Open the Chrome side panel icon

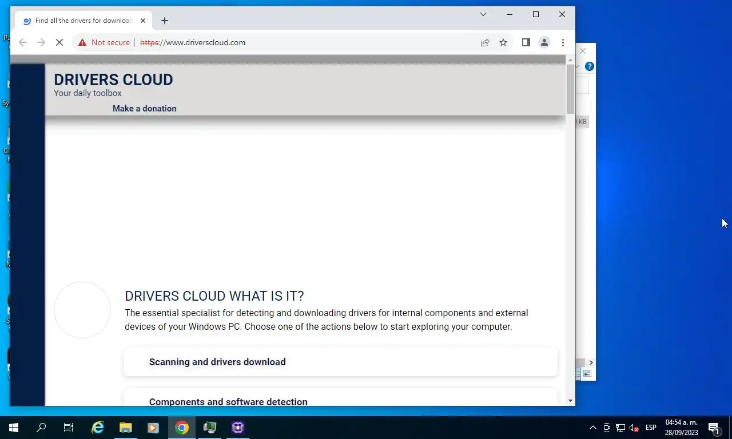526,42
